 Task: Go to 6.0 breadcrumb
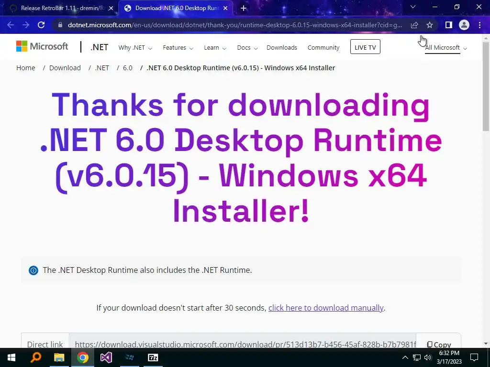pos(127,68)
